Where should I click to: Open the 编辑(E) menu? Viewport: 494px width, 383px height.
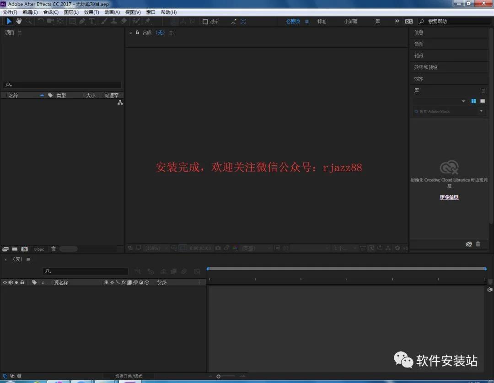point(30,12)
